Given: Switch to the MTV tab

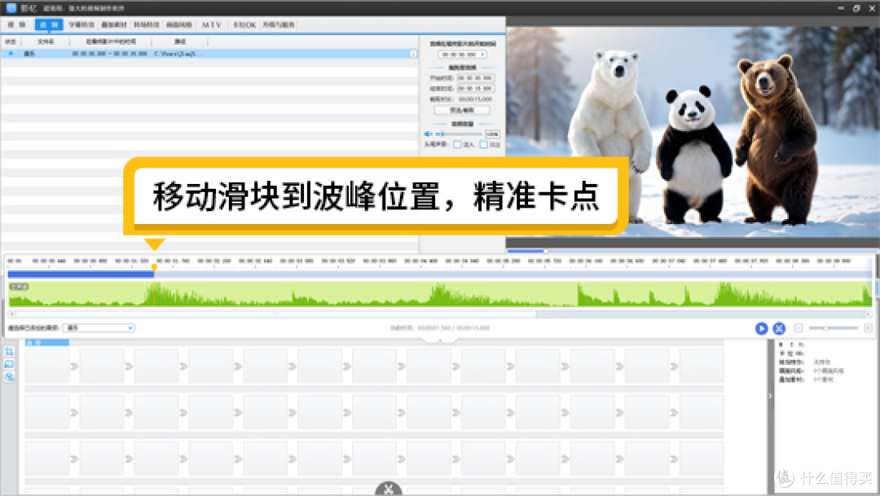Looking at the screenshot, I should pos(212,24).
